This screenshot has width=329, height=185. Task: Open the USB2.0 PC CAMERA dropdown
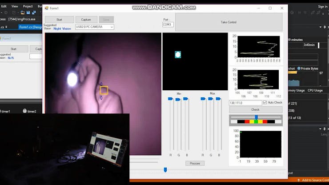95,27
